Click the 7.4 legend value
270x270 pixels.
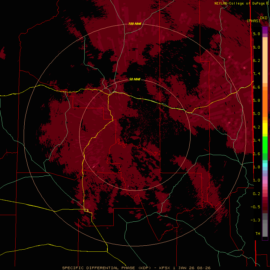pyautogui.click(x=256, y=74)
